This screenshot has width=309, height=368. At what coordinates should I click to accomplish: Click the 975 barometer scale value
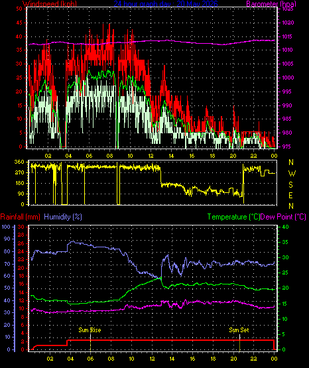(286, 147)
